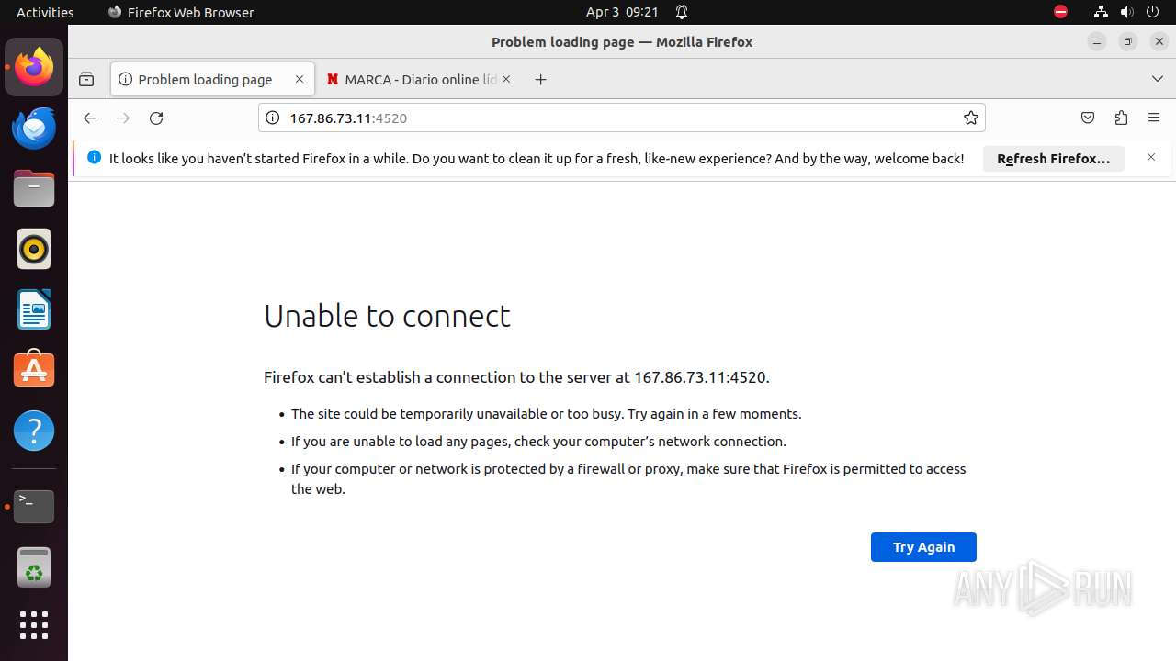Viewport: 1176px width, 661px height.
Task: Open the Extensions puzzle icon
Action: [x=1121, y=118]
